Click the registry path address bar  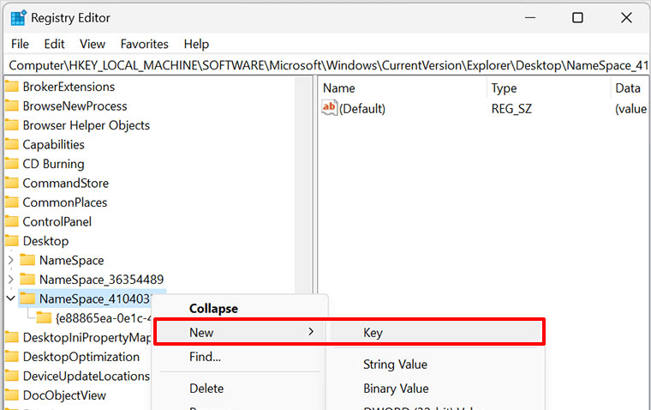tap(325, 64)
